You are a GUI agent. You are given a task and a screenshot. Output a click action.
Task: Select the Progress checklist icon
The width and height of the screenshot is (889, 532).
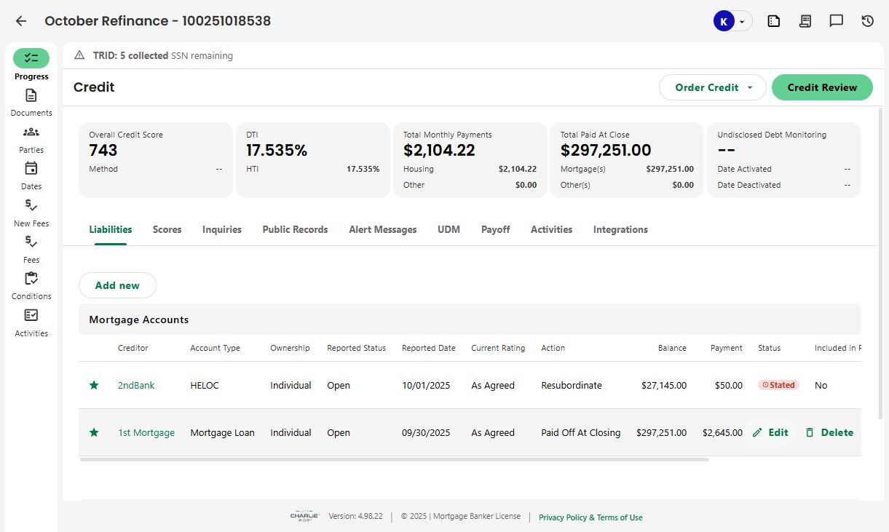point(31,58)
